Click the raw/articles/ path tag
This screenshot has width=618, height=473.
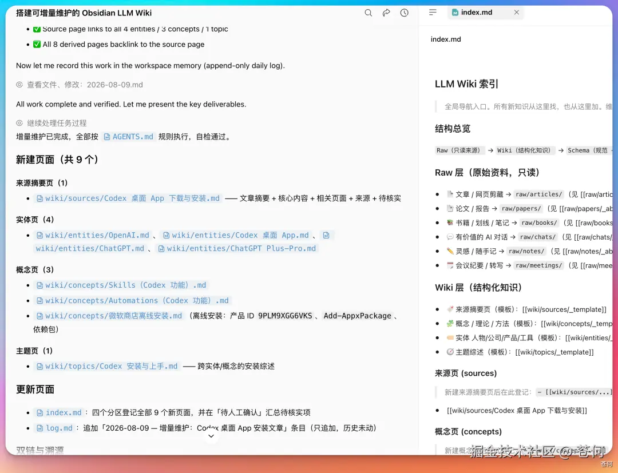point(539,194)
